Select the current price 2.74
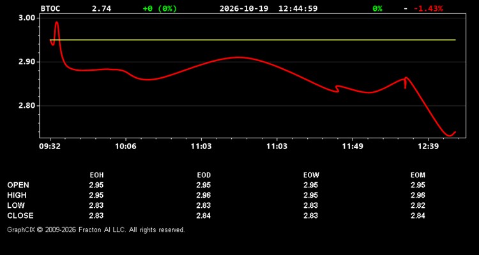The image size is (479, 255). 102,8
